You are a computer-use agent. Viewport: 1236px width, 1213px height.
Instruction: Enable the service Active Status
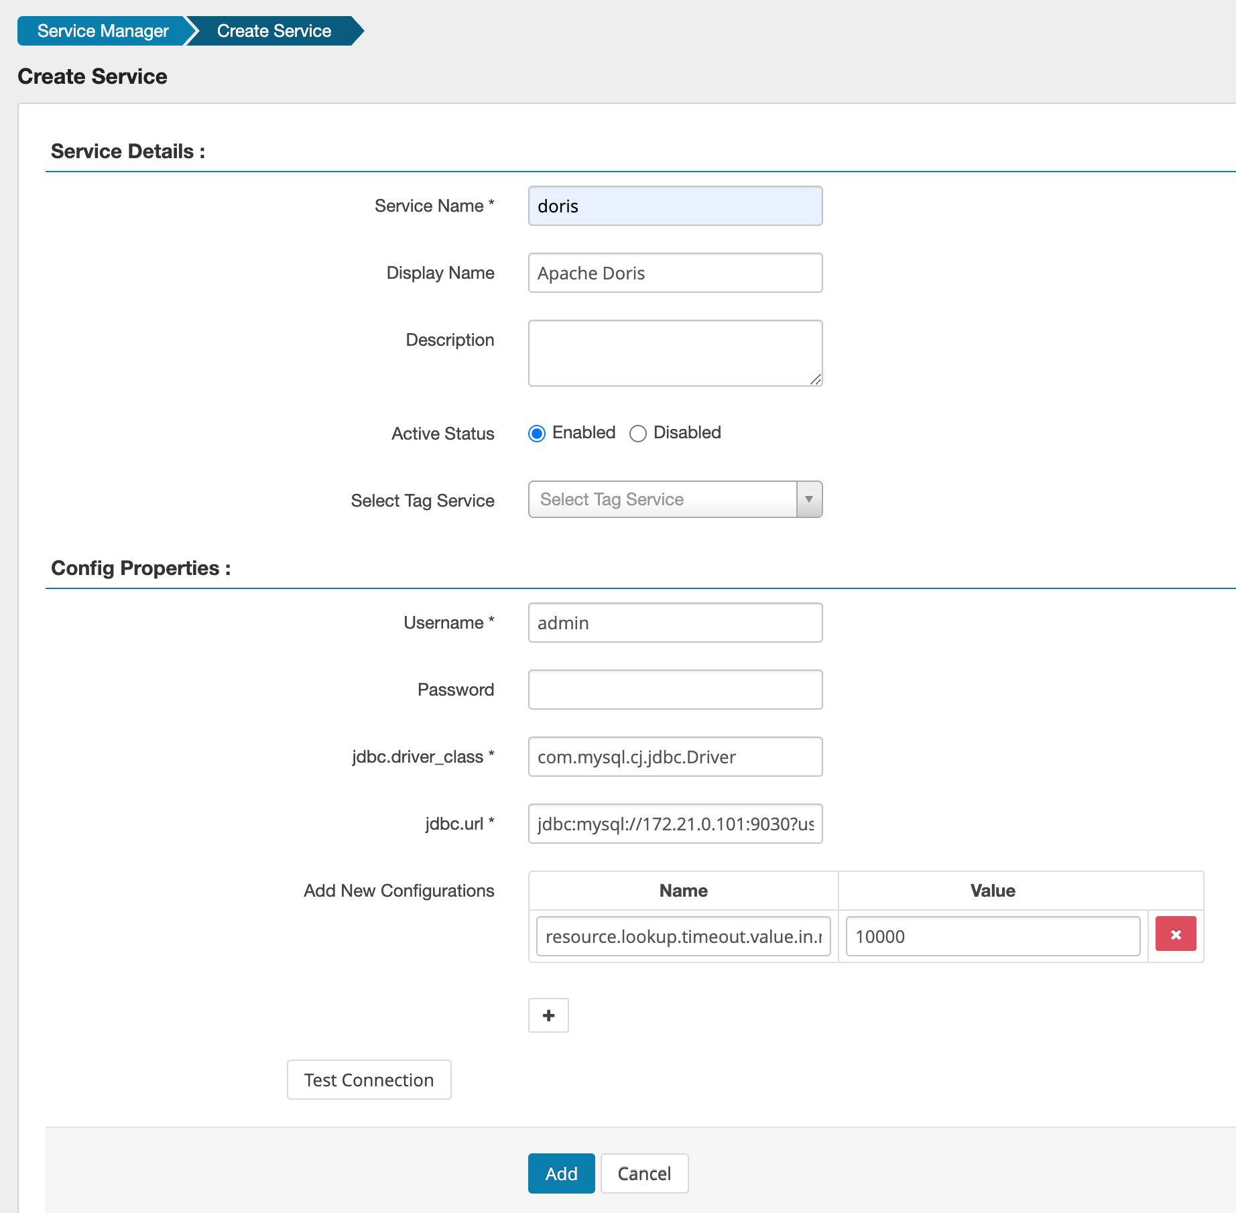[537, 433]
